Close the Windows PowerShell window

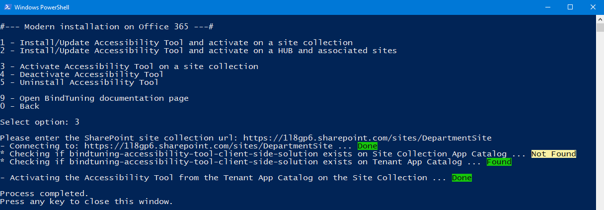click(x=593, y=7)
